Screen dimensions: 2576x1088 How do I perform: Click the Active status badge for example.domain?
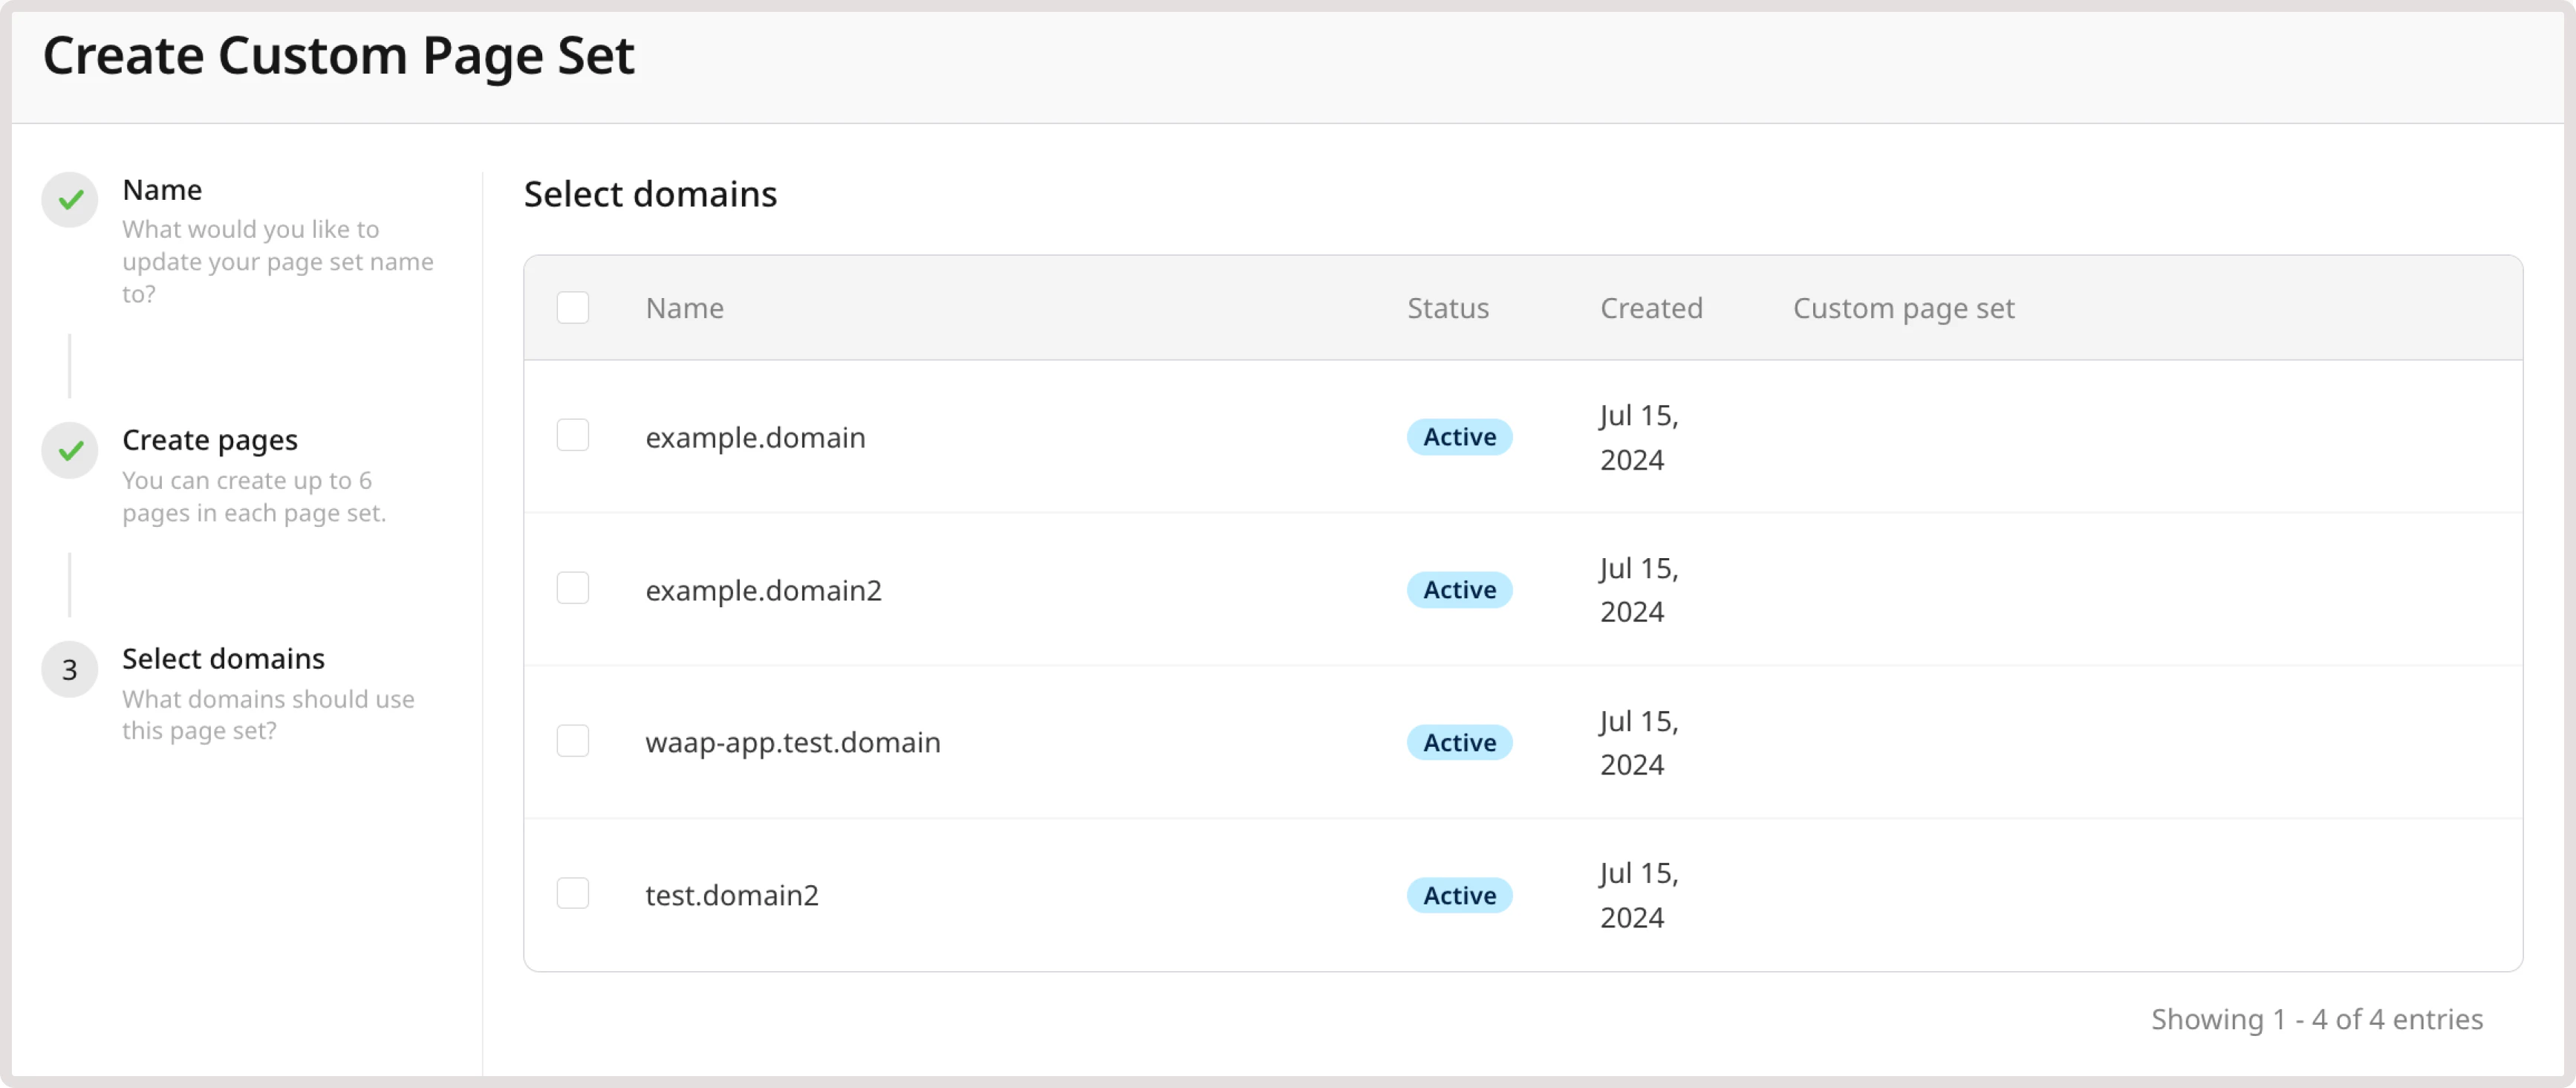[1458, 436]
